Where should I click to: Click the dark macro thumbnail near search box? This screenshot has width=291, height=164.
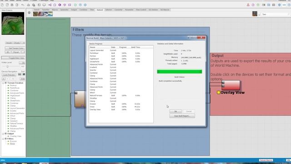255,14
